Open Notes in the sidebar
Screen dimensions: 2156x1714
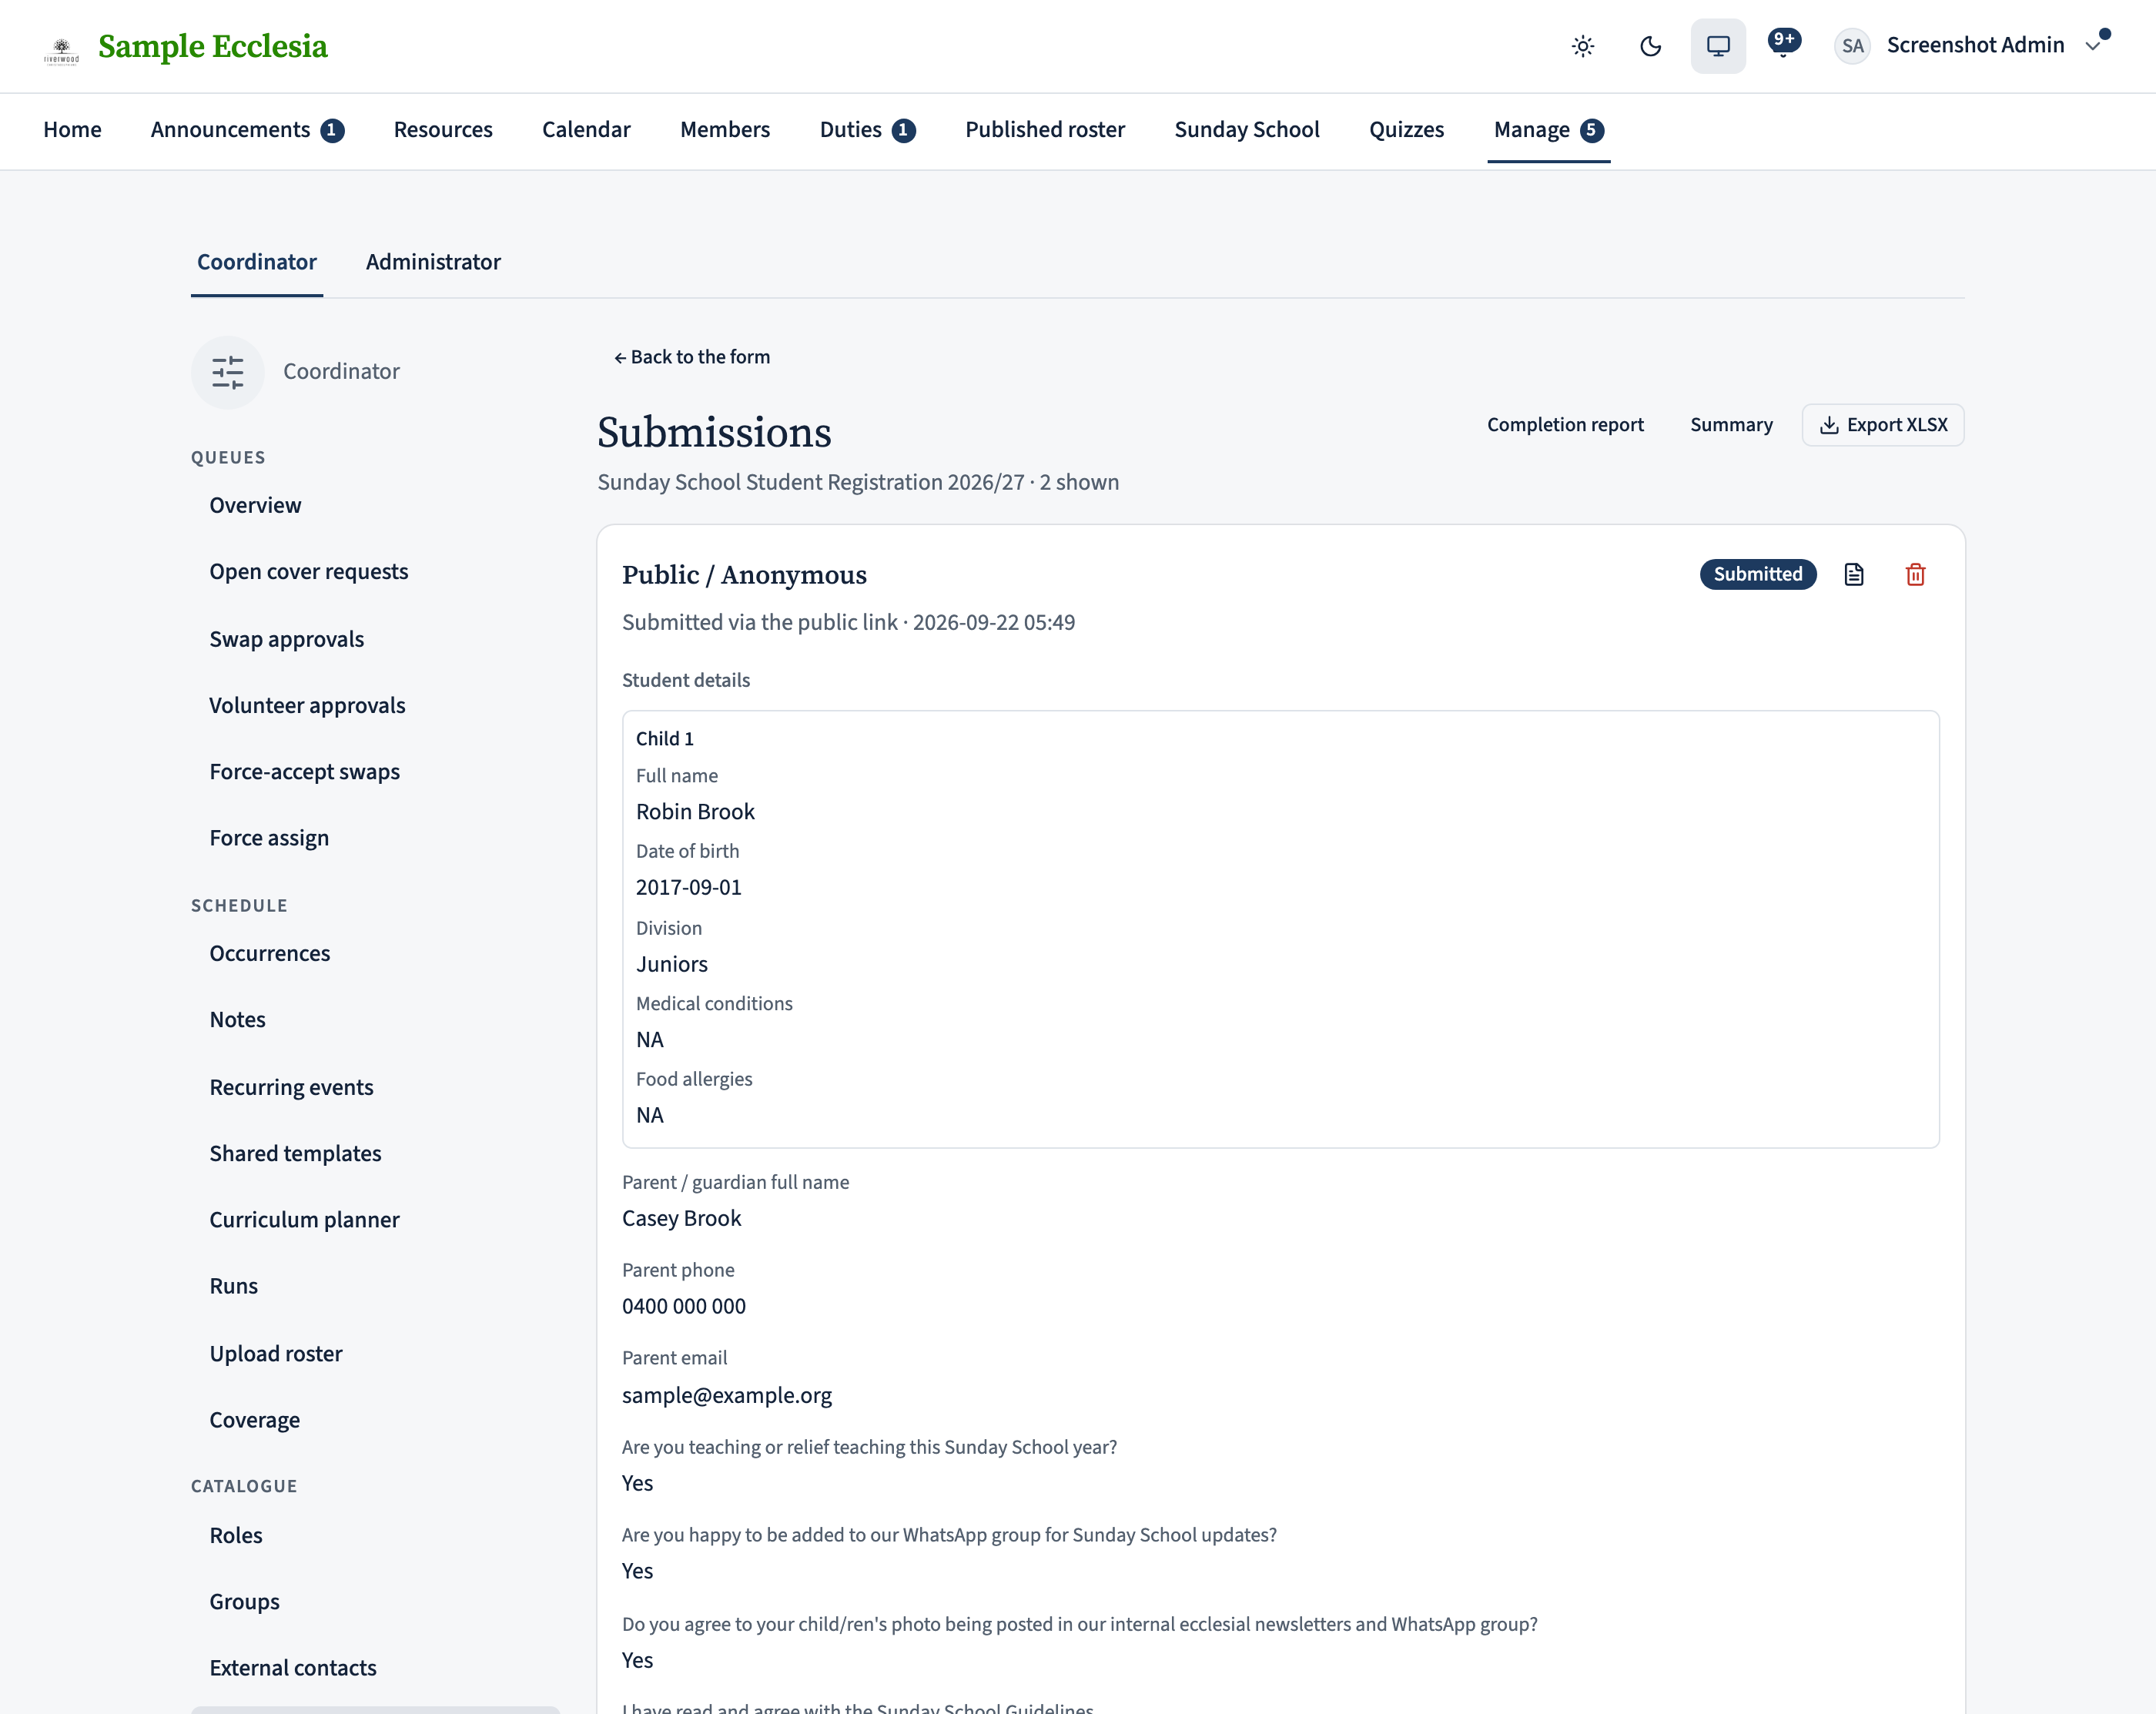coord(237,1020)
